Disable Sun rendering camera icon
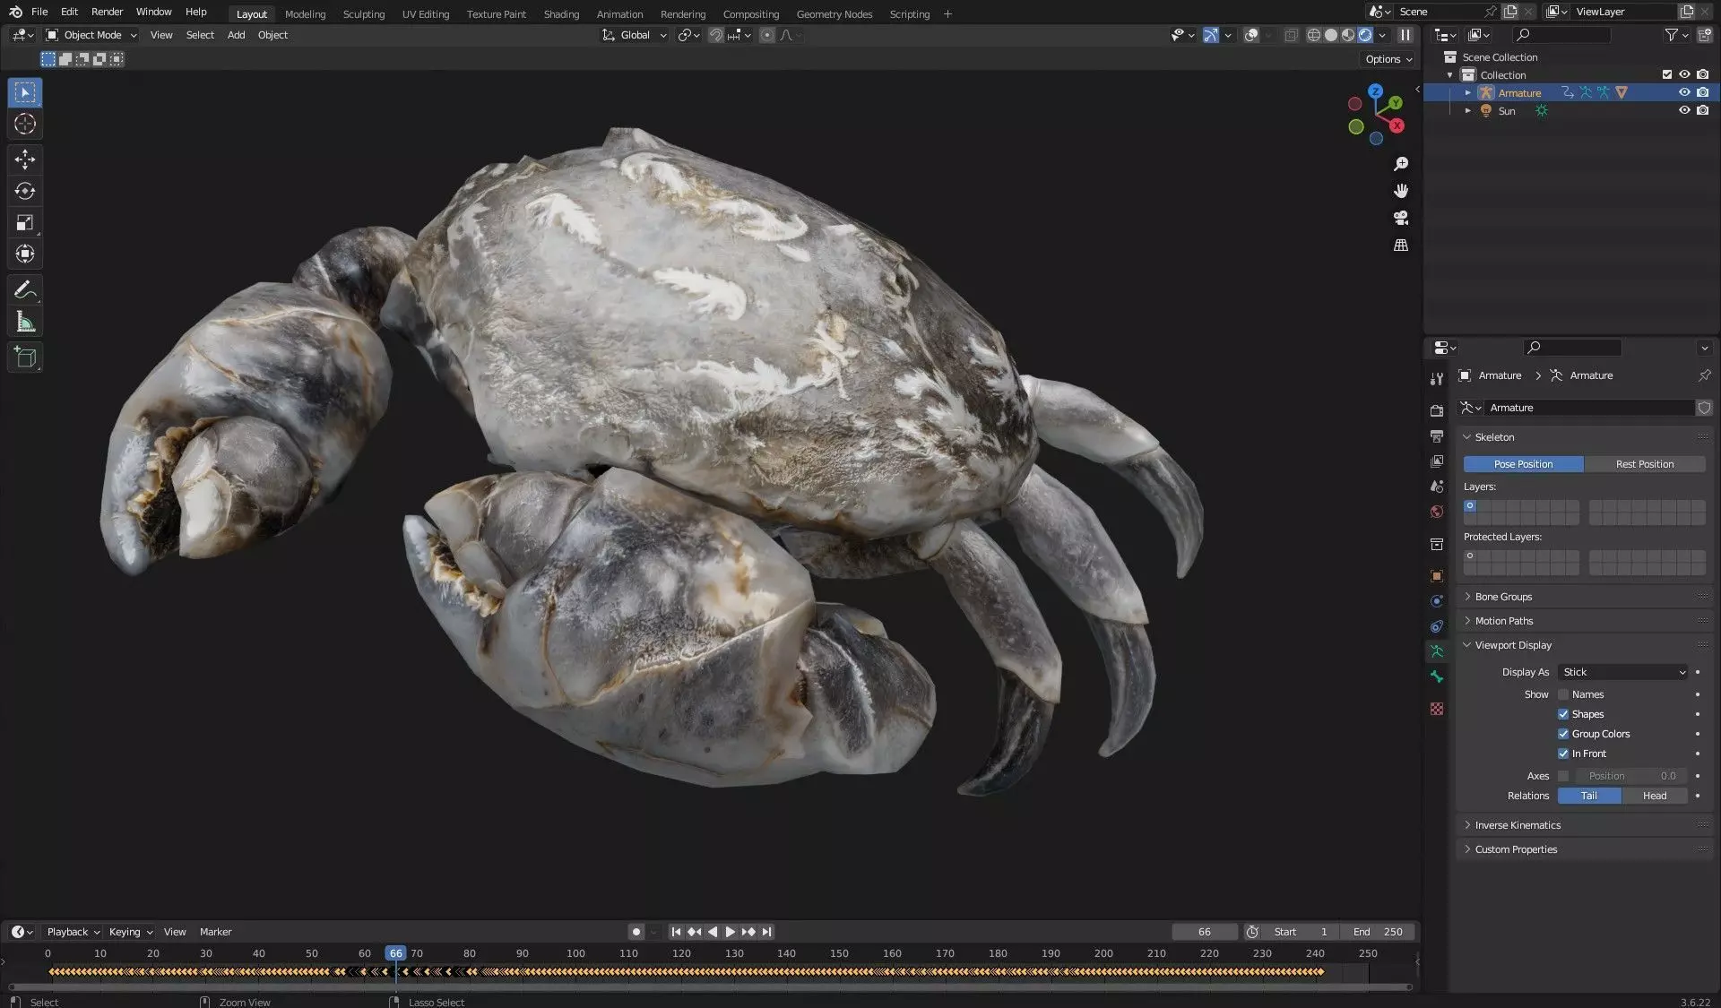The width and height of the screenshot is (1721, 1008). pyautogui.click(x=1702, y=110)
